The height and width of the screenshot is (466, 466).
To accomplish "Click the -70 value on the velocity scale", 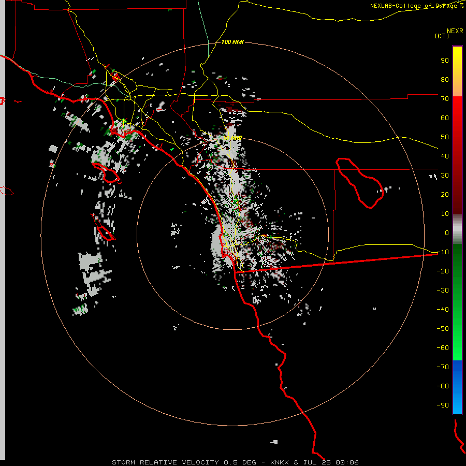I will tap(443, 367).
